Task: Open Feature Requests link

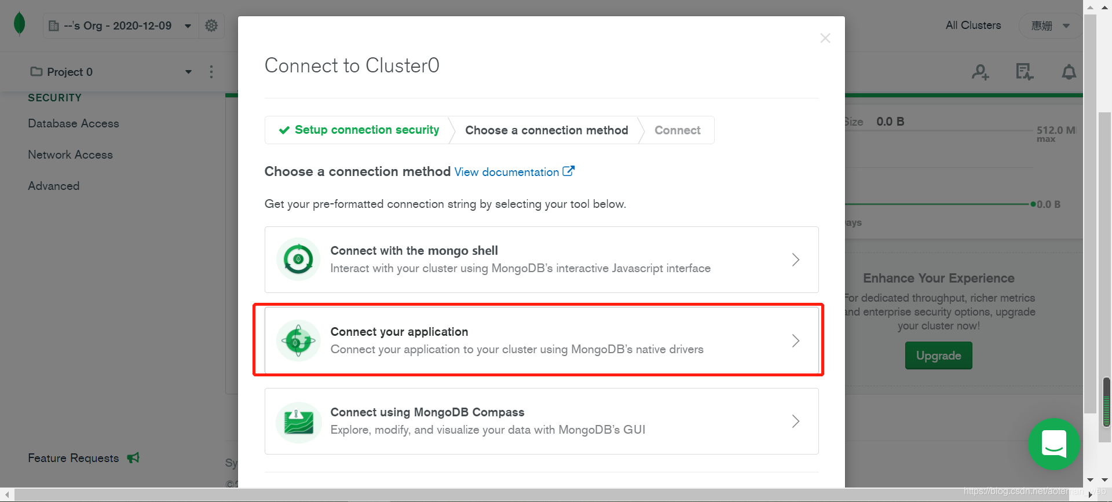Action: (74, 458)
